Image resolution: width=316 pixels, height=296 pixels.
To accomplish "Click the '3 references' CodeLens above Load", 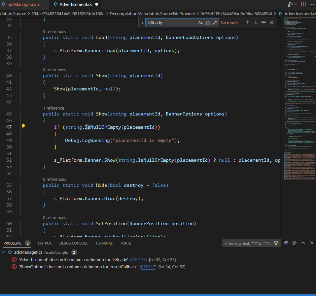I will pos(54,31).
